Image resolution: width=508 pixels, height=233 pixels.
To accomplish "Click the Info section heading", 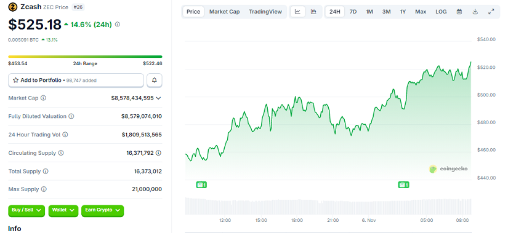I will [x=15, y=229].
